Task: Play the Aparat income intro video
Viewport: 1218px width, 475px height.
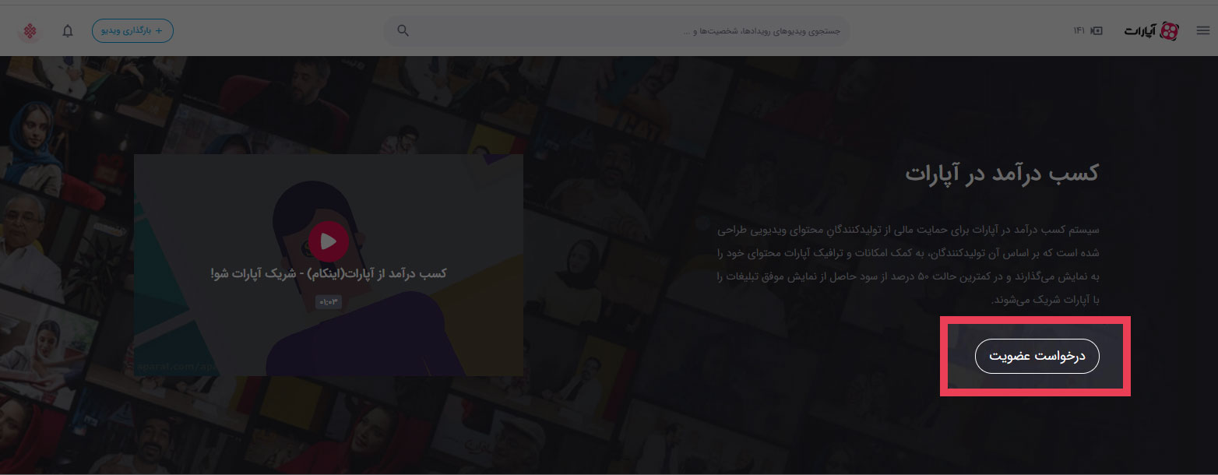Action: click(x=328, y=241)
